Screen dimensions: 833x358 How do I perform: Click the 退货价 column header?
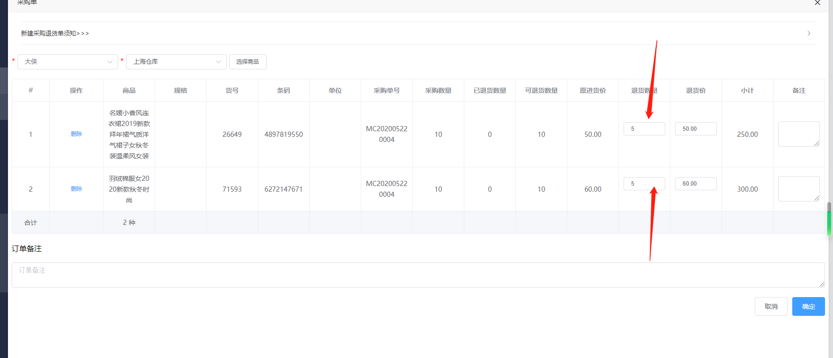pyautogui.click(x=696, y=90)
